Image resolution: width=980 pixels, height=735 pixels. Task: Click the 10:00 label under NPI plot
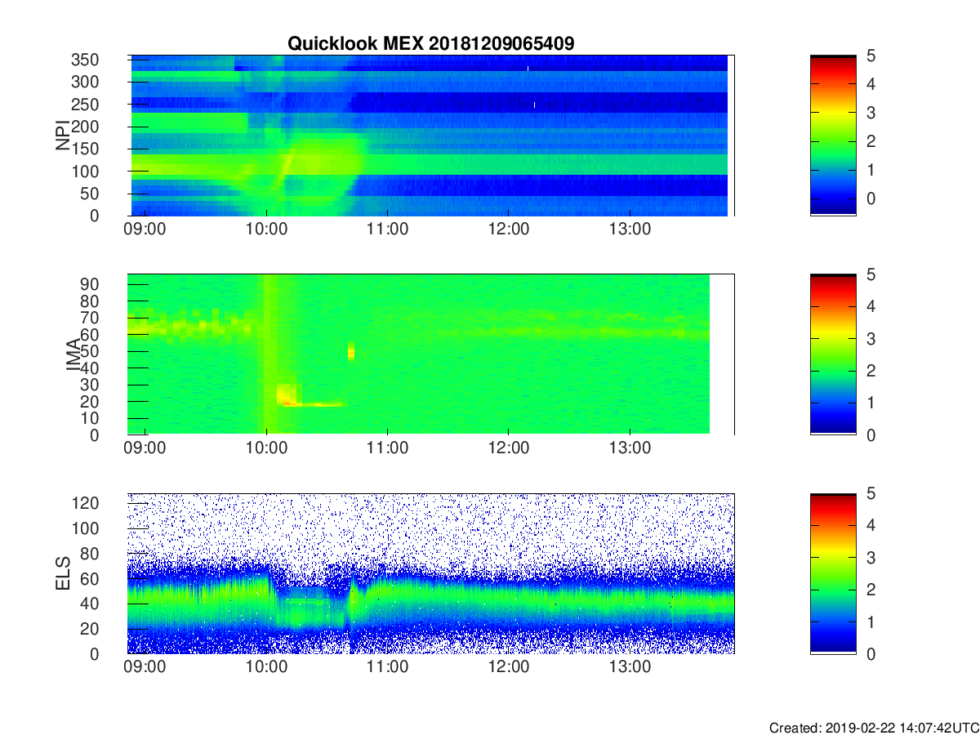266,229
